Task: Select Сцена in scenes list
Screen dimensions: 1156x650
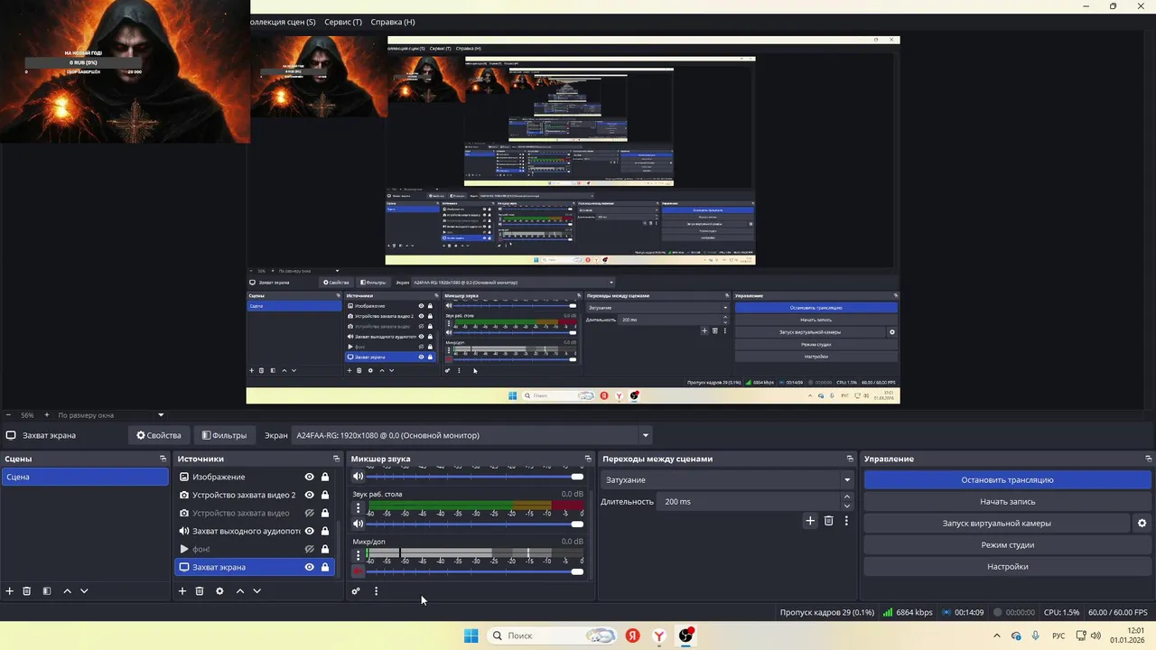Action: (85, 477)
